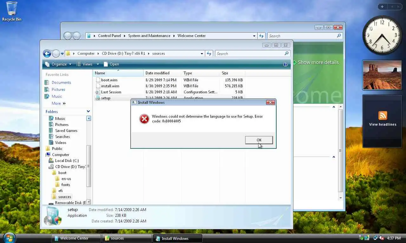
Task: Click Control Panel in the Welcome Center breadcrumb
Action: coord(109,36)
